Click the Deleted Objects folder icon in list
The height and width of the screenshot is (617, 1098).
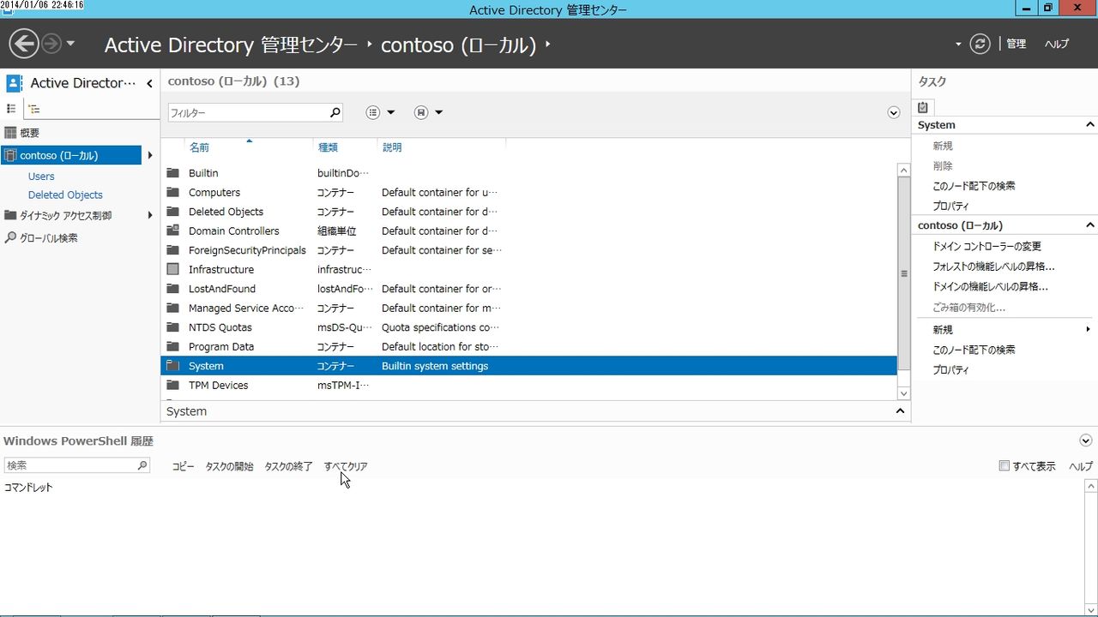pos(172,212)
